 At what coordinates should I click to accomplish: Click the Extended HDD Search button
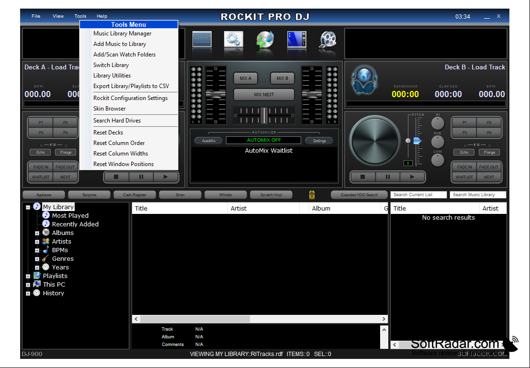[359, 195]
